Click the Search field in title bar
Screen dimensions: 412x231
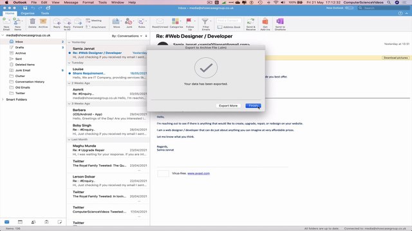pyautogui.click(x=384, y=8)
